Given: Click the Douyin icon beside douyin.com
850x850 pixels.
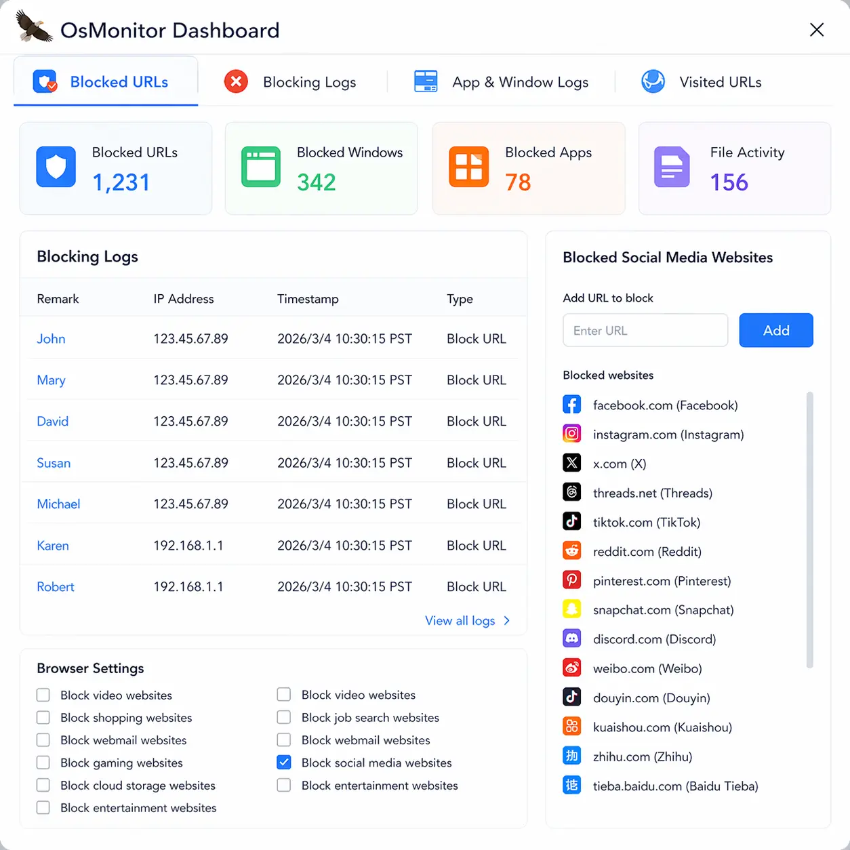Looking at the screenshot, I should 572,697.
